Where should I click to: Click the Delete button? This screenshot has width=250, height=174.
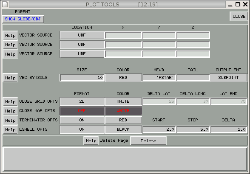coord(148,141)
